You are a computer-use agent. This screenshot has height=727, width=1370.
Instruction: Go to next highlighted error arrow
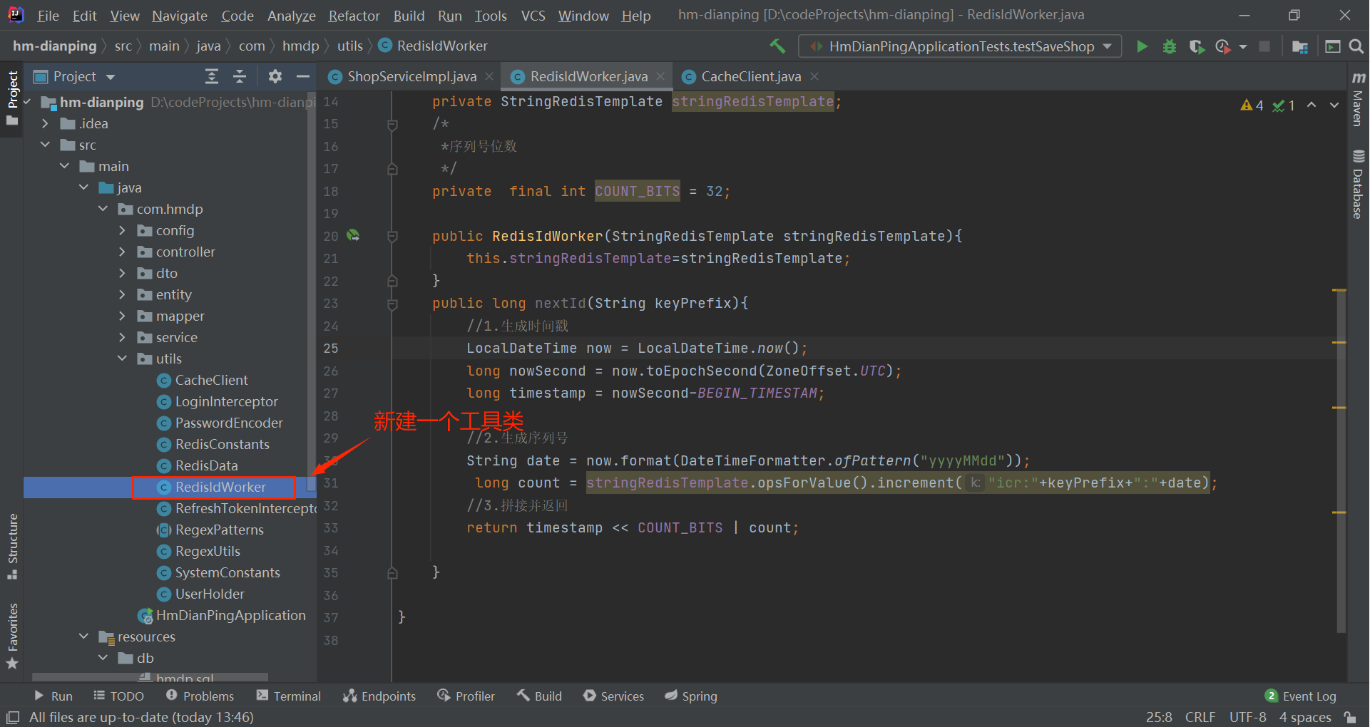pos(1334,105)
